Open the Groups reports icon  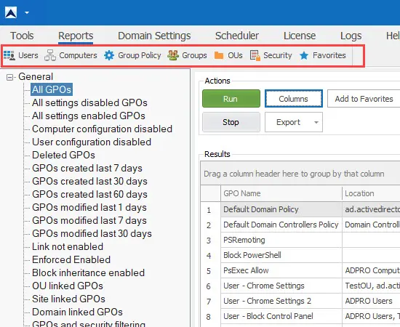(x=173, y=55)
